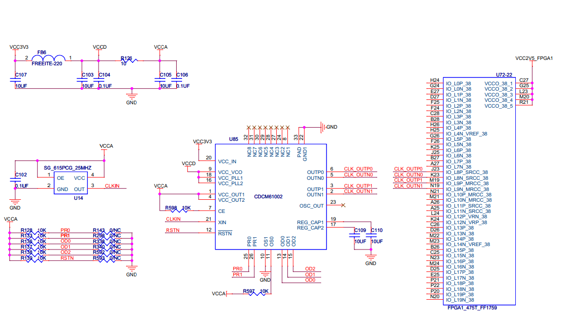Click the FPGA1_475T_FF1759 part label
Image resolution: width=569 pixels, height=326 pixels.
point(472,308)
